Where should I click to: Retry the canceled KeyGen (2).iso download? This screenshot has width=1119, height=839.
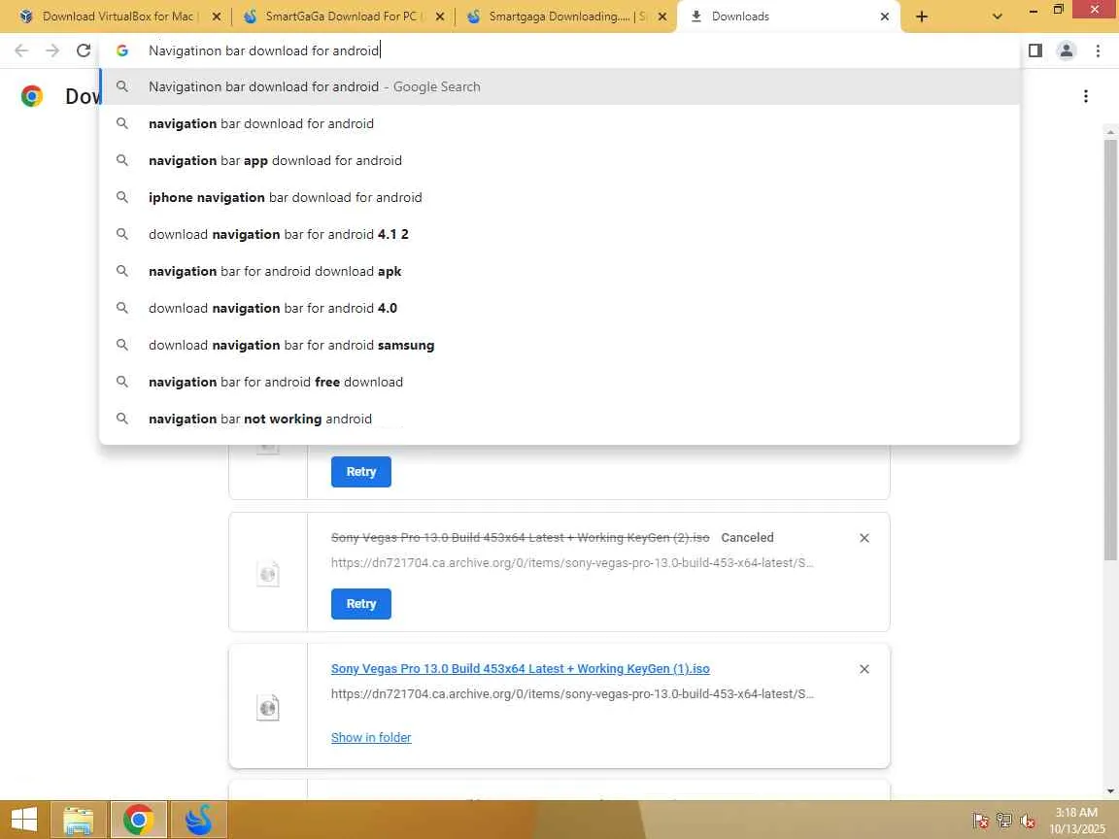tap(361, 604)
